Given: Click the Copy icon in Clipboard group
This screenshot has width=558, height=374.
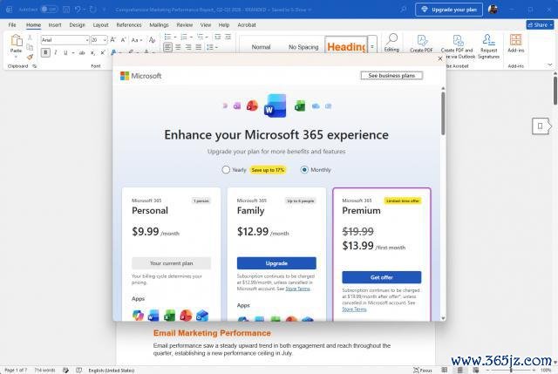Looking at the screenshot, I should pos(30,47).
